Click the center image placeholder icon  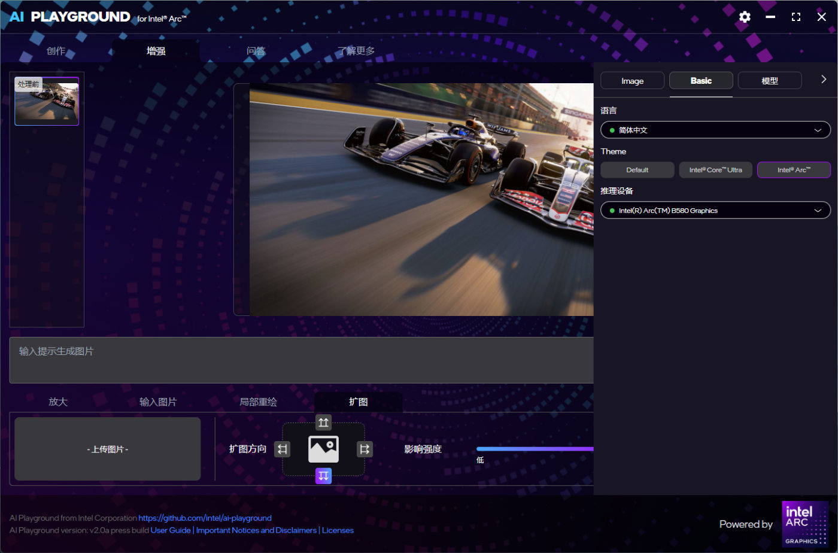point(323,449)
